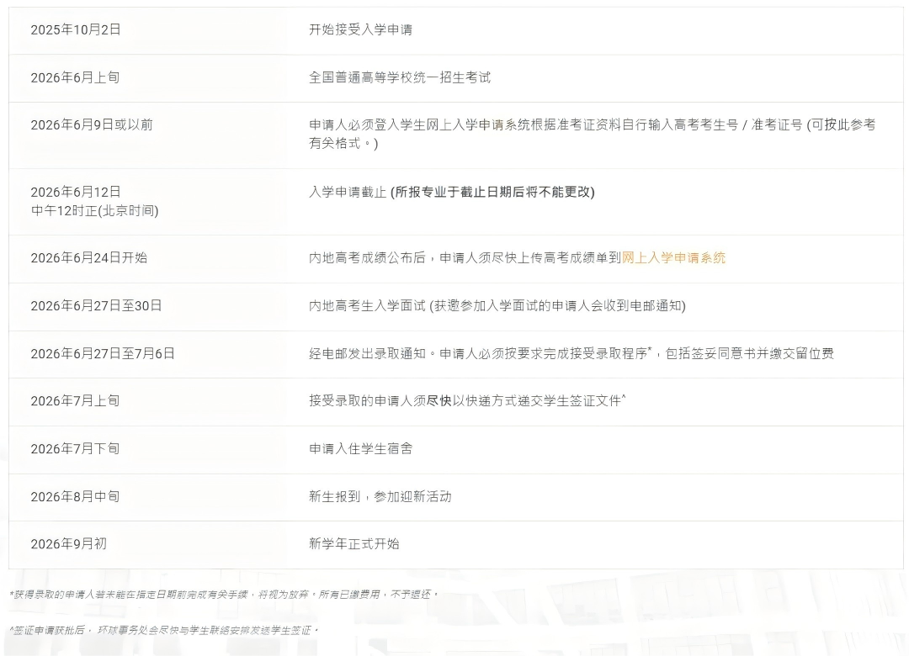Click the footnote starting with 签证申请获批后
The image size is (909, 656).
(x=164, y=630)
